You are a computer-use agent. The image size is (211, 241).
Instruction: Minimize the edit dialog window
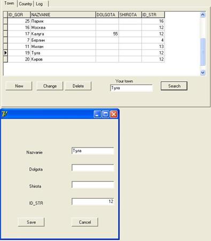click(x=97, y=114)
